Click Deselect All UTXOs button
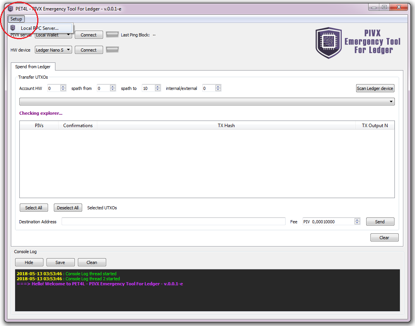 [68, 208]
